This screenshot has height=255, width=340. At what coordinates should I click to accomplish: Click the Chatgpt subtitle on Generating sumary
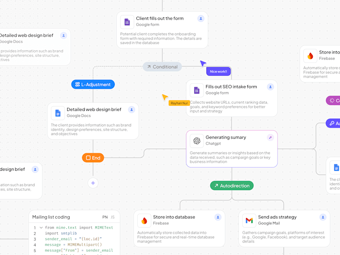click(213, 144)
